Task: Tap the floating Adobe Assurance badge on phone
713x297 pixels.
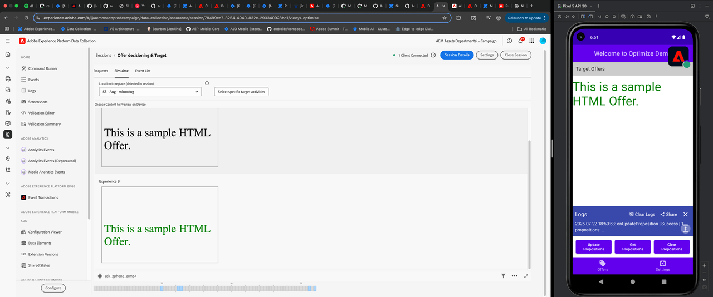Action: [x=678, y=56]
